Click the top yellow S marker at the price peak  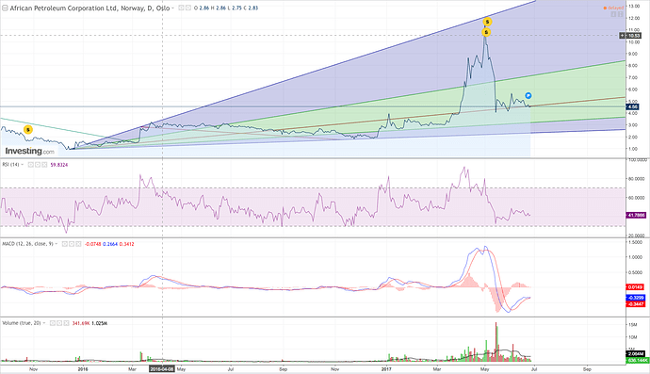coord(488,22)
